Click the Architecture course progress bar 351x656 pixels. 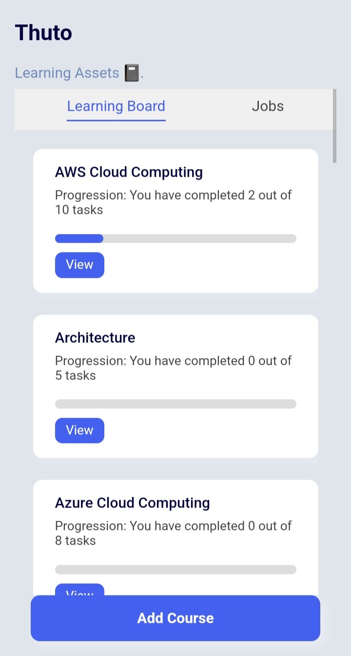(x=175, y=404)
